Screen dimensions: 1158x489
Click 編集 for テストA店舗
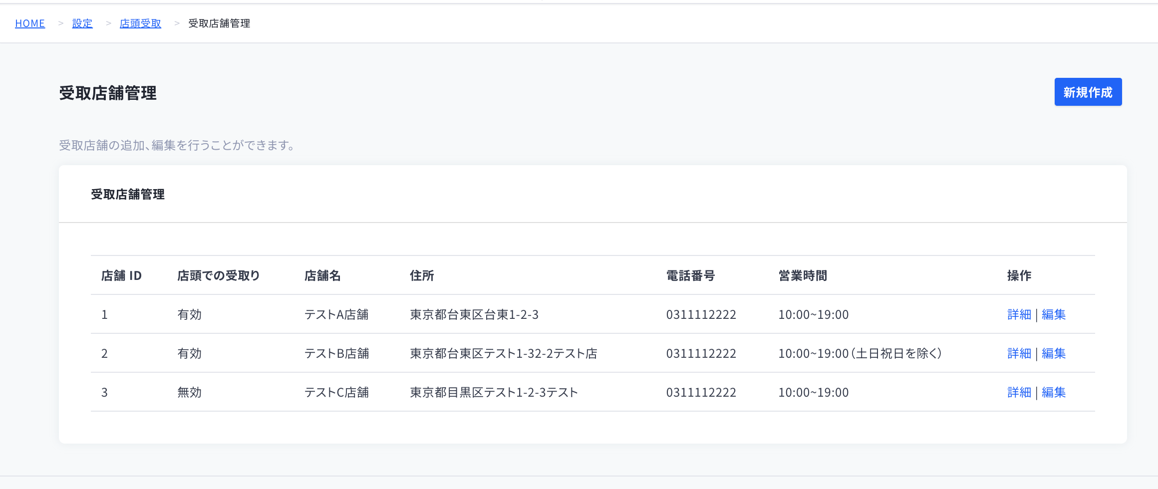(1054, 314)
